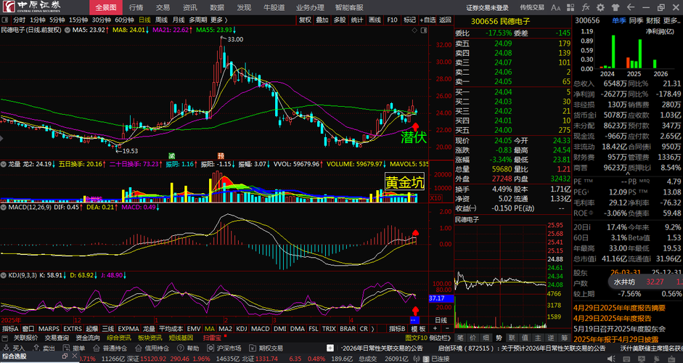Image resolution: width=683 pixels, height=363 pixels.
Task: Switch side panel to 笔 tick view
Action: point(460,338)
